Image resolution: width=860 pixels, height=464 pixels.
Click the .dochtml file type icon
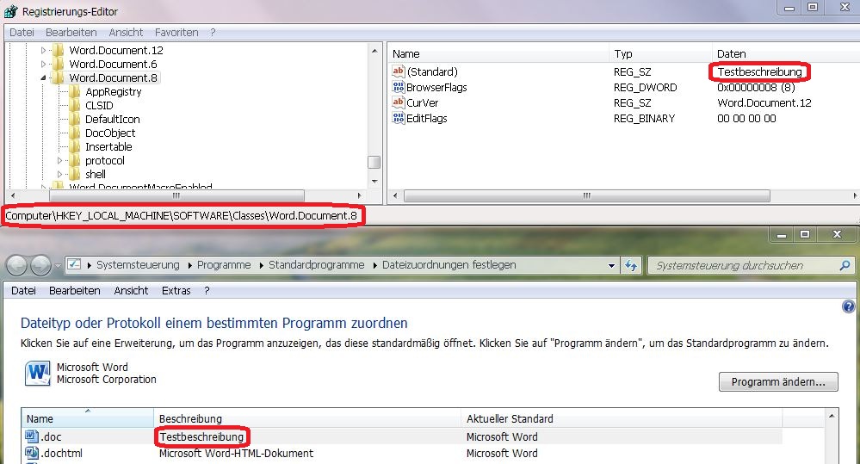tap(33, 453)
